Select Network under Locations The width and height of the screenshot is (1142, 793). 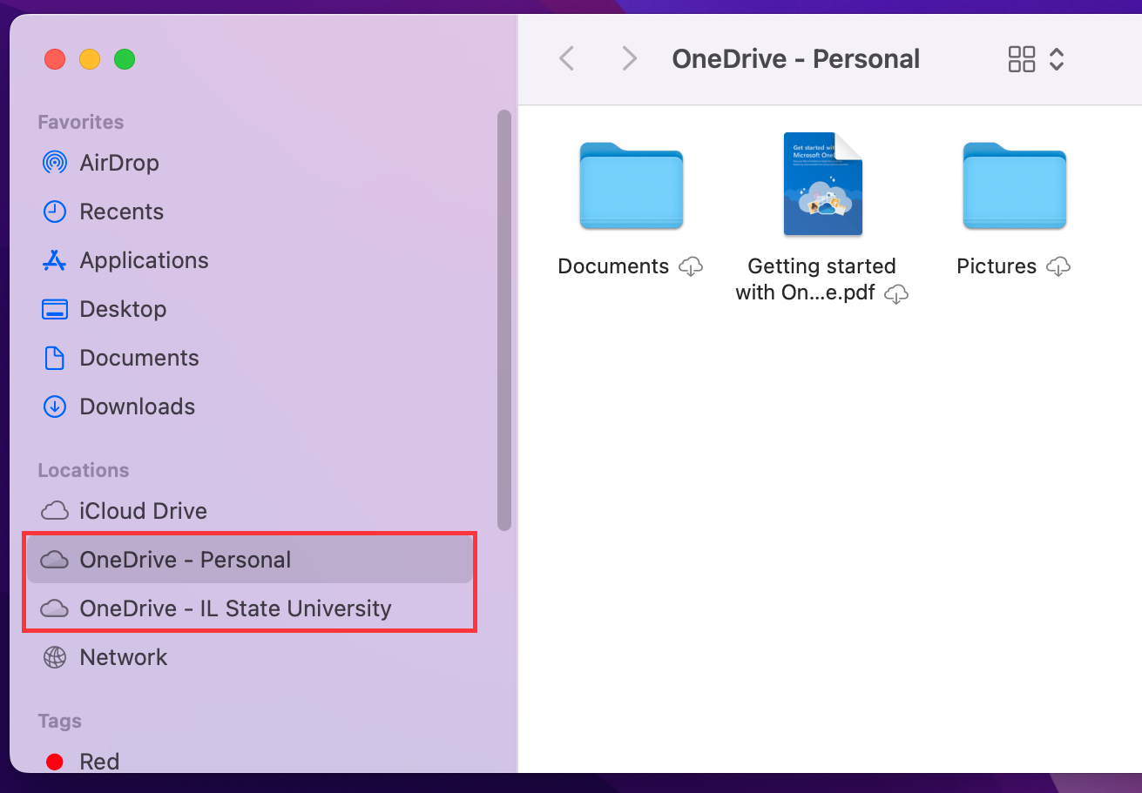[x=124, y=657]
